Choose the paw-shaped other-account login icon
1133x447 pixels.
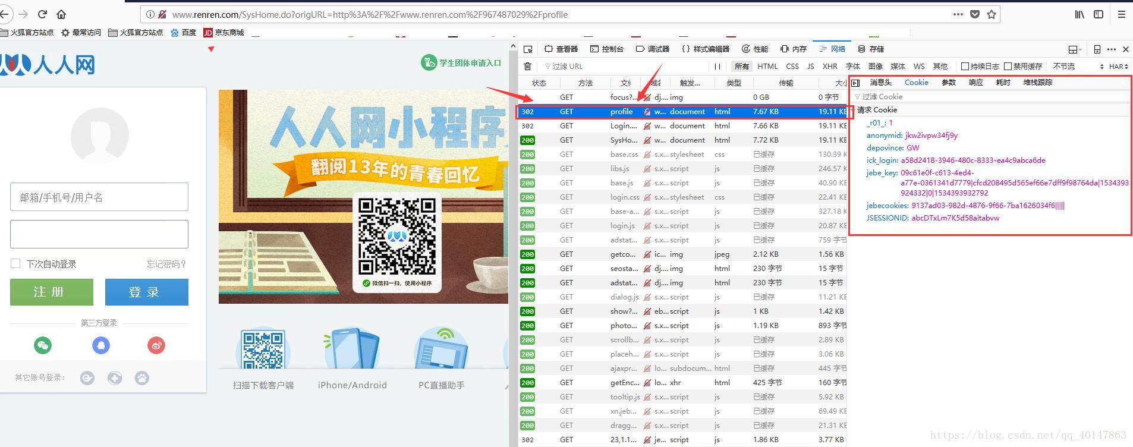(x=142, y=378)
